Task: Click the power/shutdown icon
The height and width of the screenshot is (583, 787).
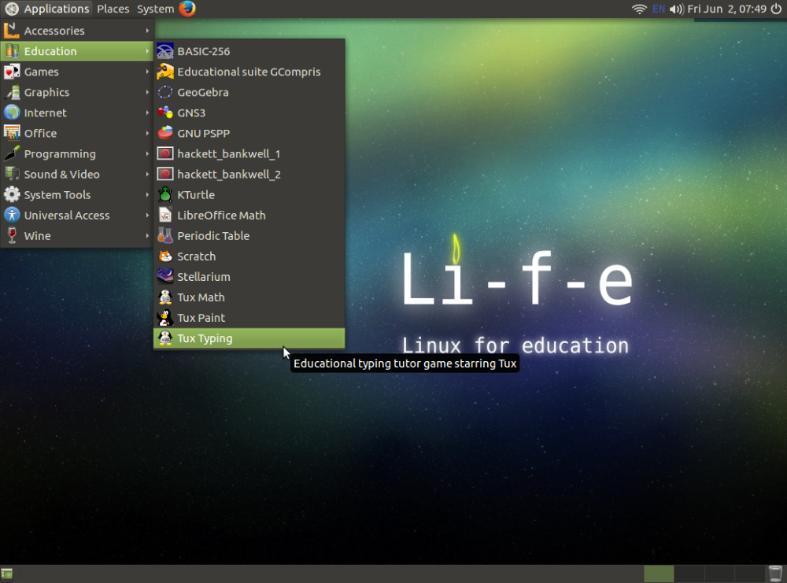Action: (776, 9)
